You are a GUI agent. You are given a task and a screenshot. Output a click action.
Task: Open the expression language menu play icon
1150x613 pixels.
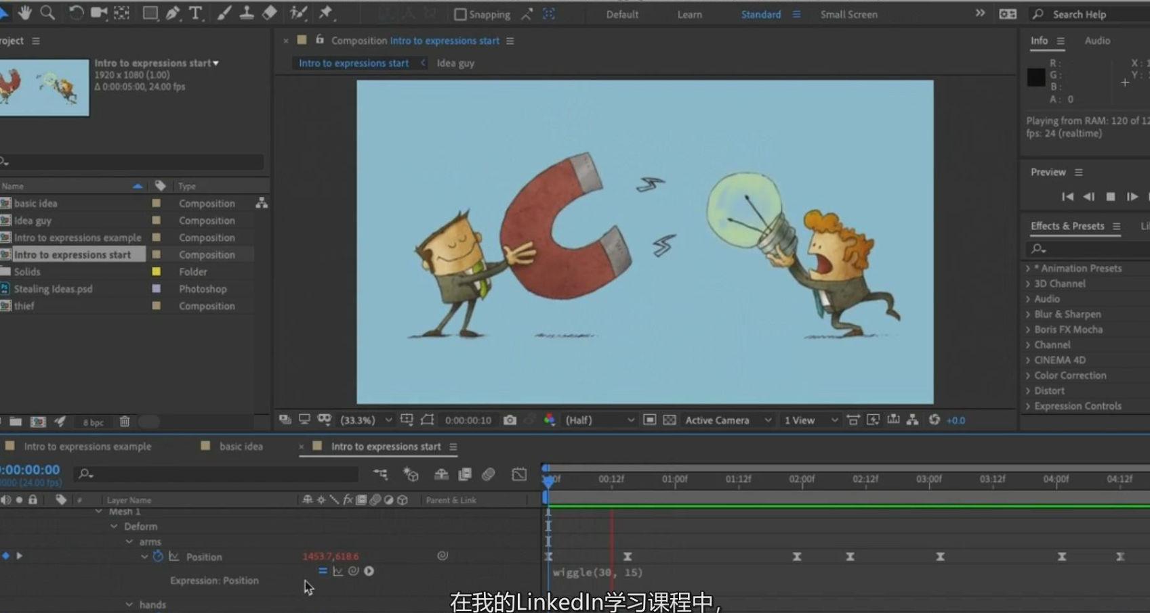[369, 571]
